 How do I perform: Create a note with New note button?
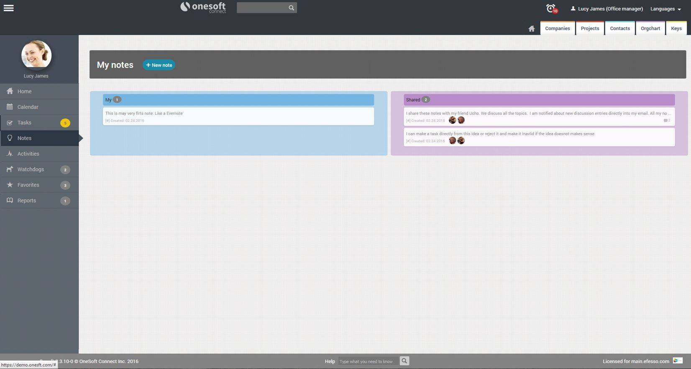159,65
